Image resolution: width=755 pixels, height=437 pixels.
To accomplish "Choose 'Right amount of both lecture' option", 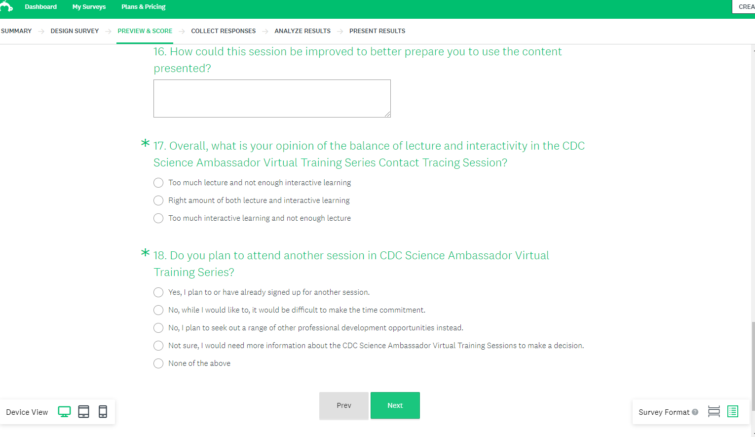I will 158,200.
